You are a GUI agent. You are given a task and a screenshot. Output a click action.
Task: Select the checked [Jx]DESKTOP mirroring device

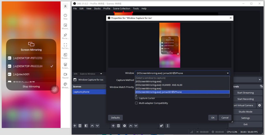pyautogui.click(x=31, y=66)
